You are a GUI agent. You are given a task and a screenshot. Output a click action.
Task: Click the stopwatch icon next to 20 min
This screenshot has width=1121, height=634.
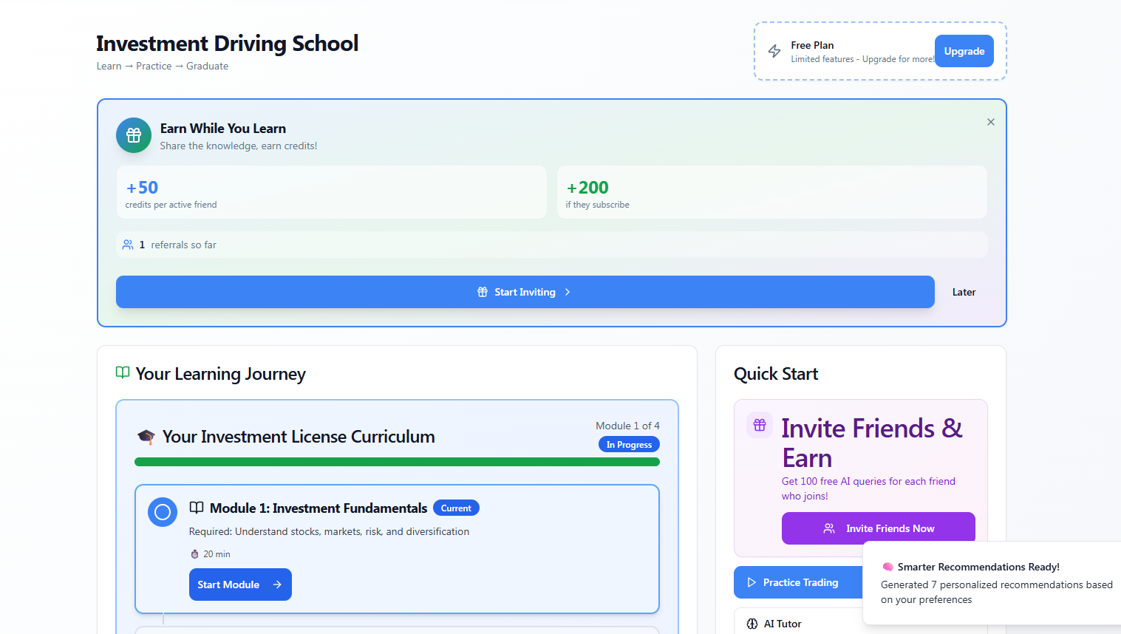click(194, 554)
